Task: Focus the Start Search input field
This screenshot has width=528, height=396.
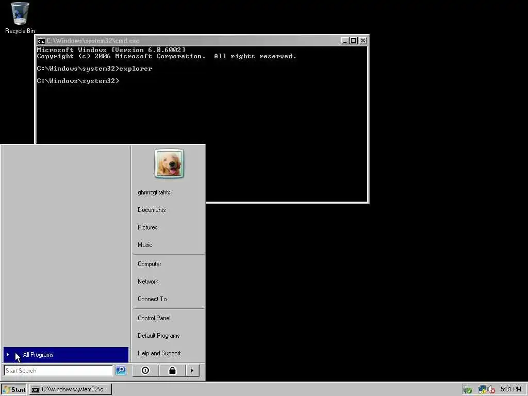Action: 59,370
